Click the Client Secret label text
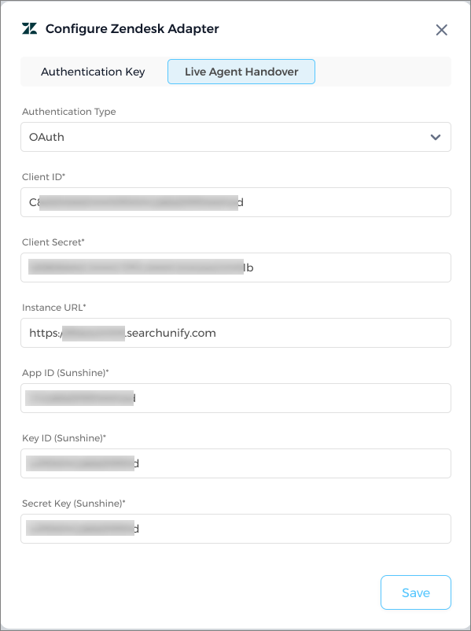Screen dimensions: 471x631 [x=53, y=242]
